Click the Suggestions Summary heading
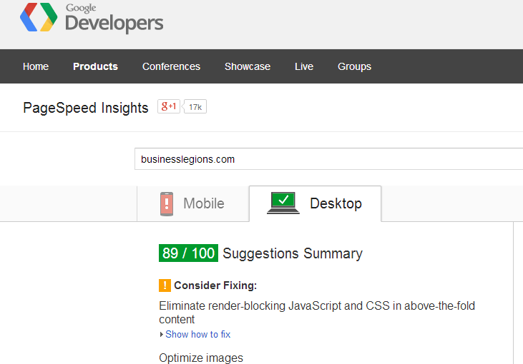This screenshot has width=523, height=364. pos(293,253)
